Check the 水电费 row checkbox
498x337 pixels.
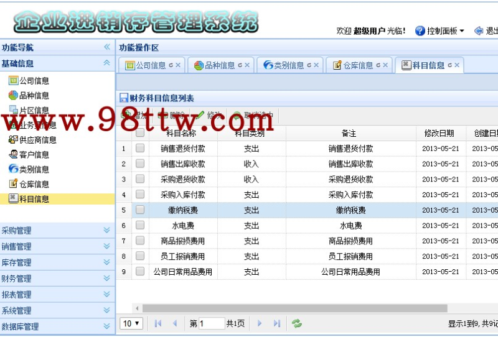click(x=140, y=225)
